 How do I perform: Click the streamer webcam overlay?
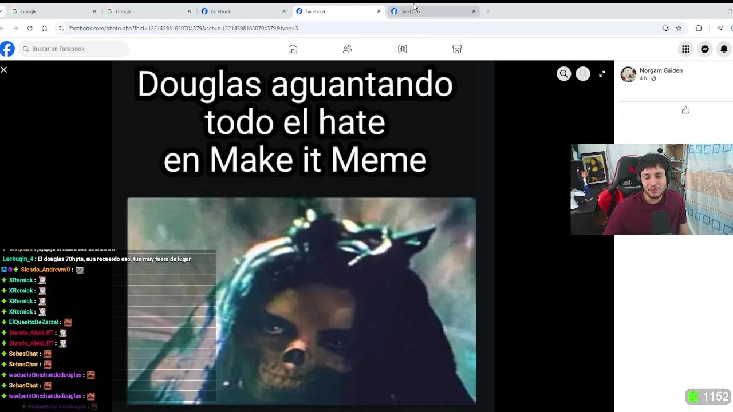pyautogui.click(x=652, y=189)
